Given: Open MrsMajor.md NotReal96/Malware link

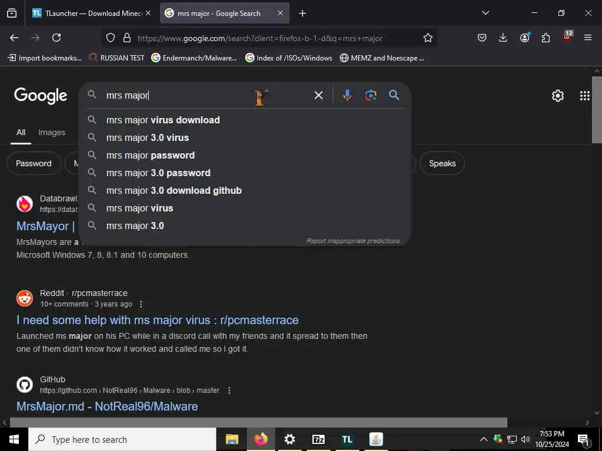Looking at the screenshot, I should [107, 406].
